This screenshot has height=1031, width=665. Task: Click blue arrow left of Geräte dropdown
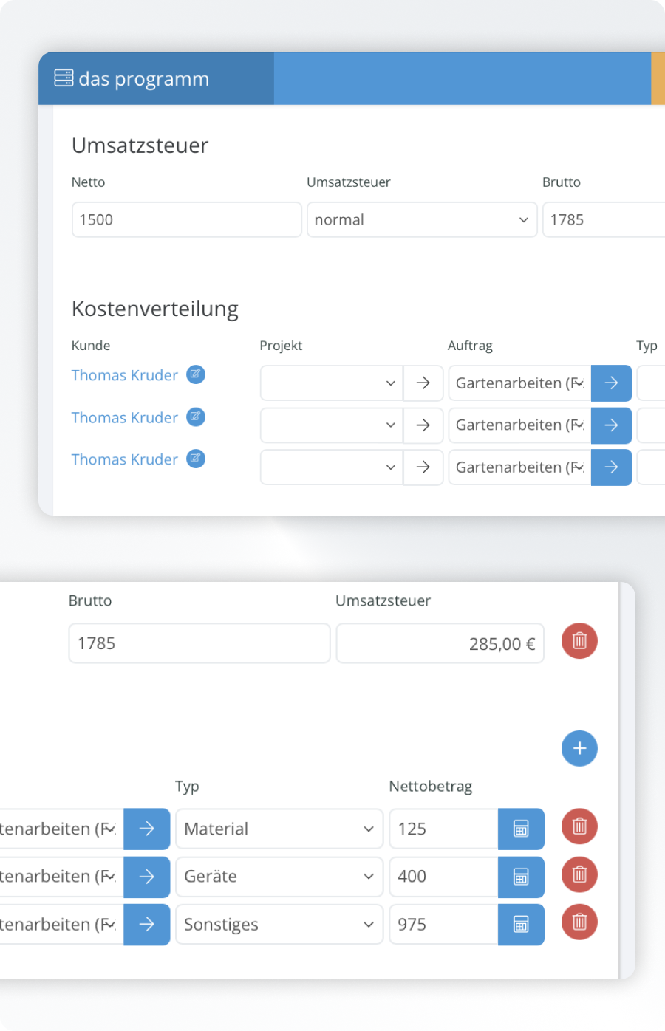tap(147, 876)
